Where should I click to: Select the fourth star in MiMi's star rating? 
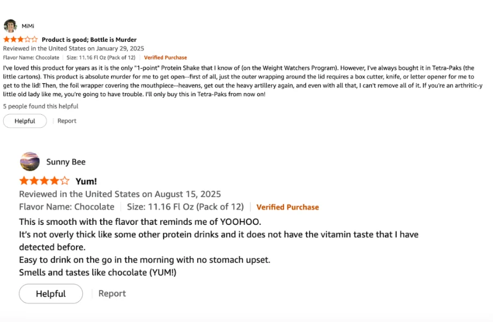[x=27, y=39]
